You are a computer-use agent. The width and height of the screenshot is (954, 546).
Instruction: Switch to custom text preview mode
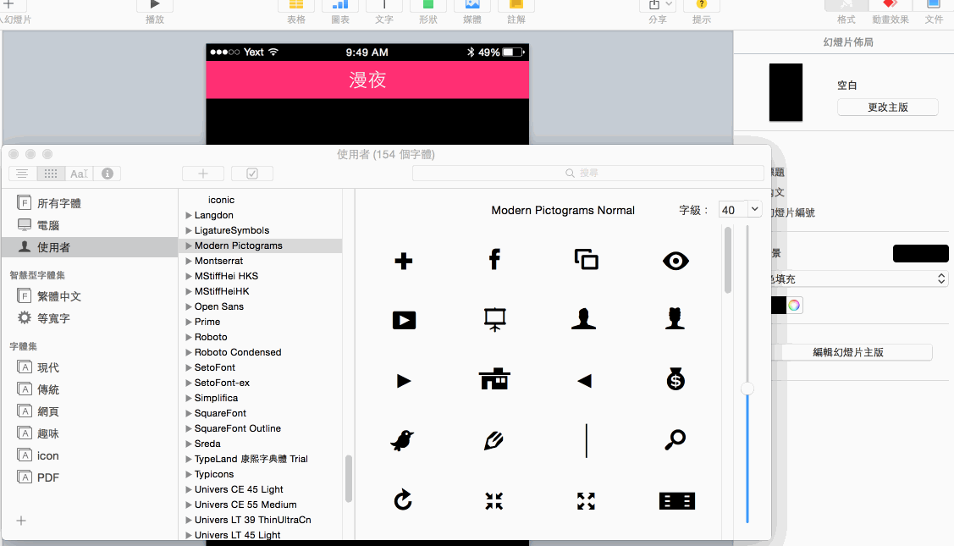click(x=79, y=174)
